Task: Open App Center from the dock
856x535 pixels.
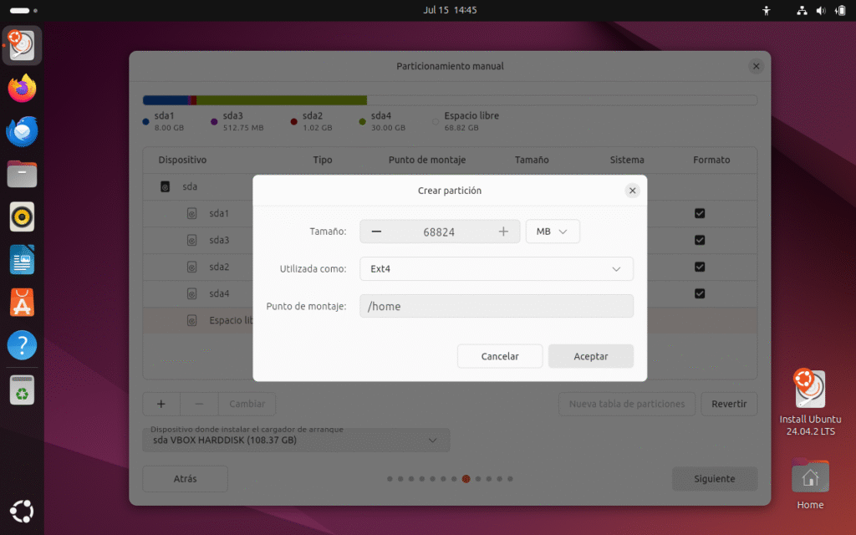Action: [x=22, y=303]
